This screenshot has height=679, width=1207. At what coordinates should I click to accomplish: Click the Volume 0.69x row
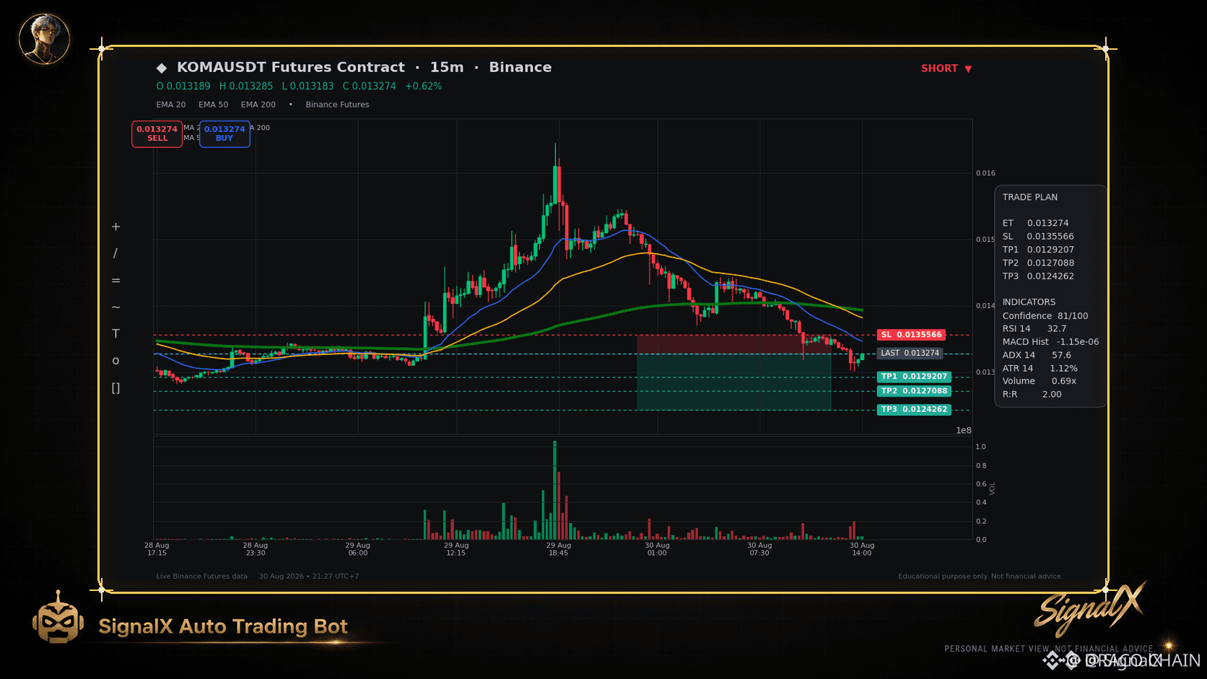pyautogui.click(x=1040, y=381)
